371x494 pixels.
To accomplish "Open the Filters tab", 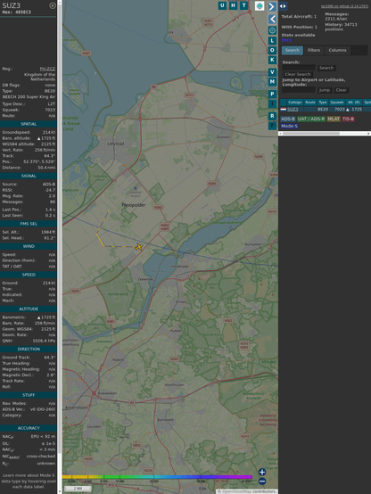I will (x=314, y=51).
